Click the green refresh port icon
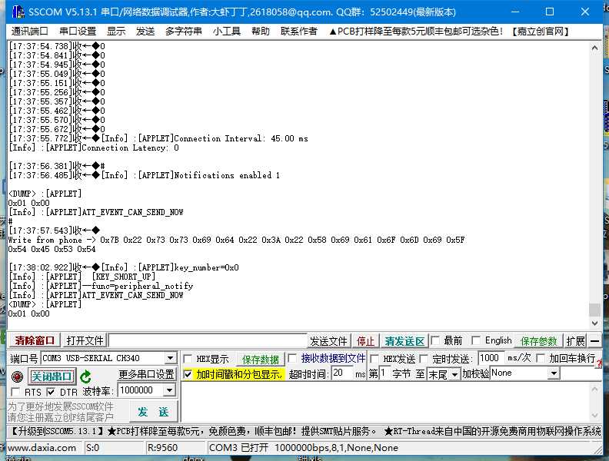Viewport: 609px width, 461px height. 85,376
